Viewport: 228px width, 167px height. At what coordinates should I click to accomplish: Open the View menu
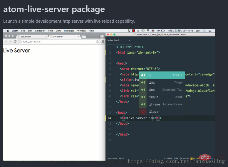[x=58, y=31]
